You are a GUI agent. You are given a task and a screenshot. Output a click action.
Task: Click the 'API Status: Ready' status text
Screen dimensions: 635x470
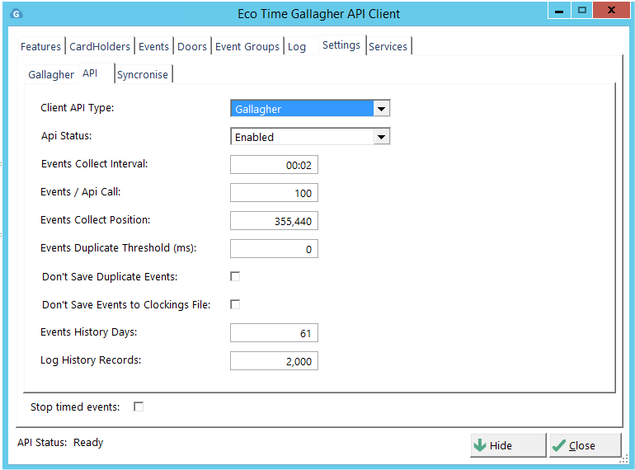(x=60, y=443)
